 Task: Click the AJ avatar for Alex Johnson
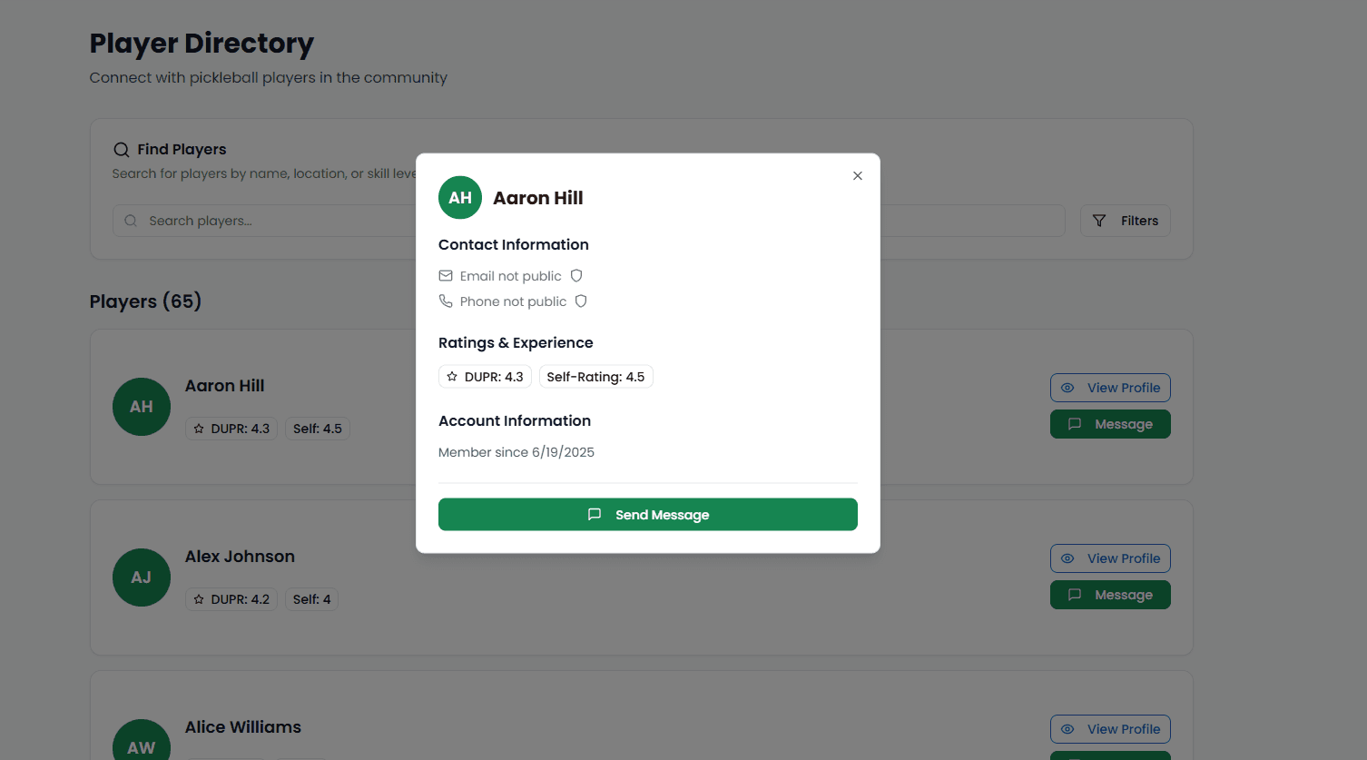tap(142, 577)
